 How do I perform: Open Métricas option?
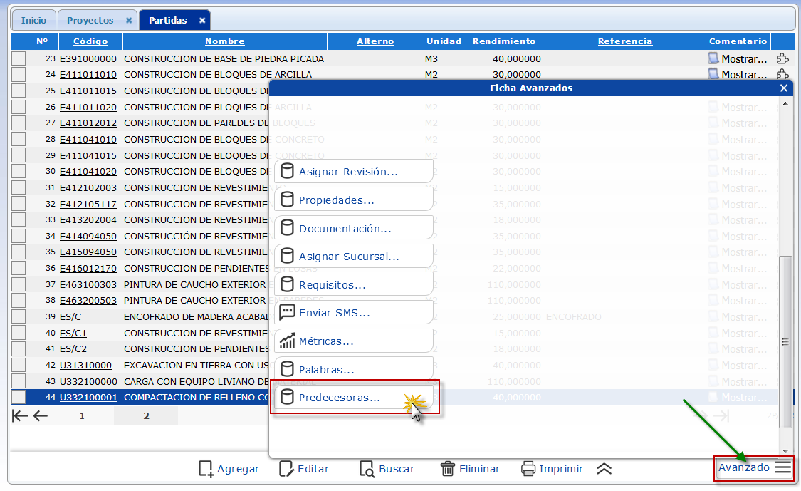(353, 341)
